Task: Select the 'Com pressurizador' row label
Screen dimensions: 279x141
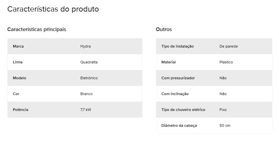Action: tap(178, 78)
